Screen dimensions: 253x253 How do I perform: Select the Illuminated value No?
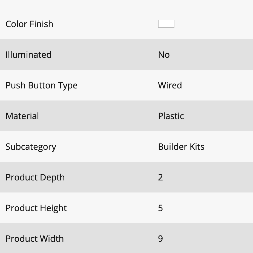click(164, 55)
